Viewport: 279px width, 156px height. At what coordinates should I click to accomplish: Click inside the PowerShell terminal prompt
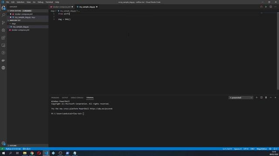click(x=83, y=114)
